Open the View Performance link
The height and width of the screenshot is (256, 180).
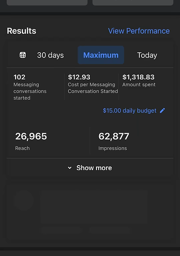coord(139,31)
